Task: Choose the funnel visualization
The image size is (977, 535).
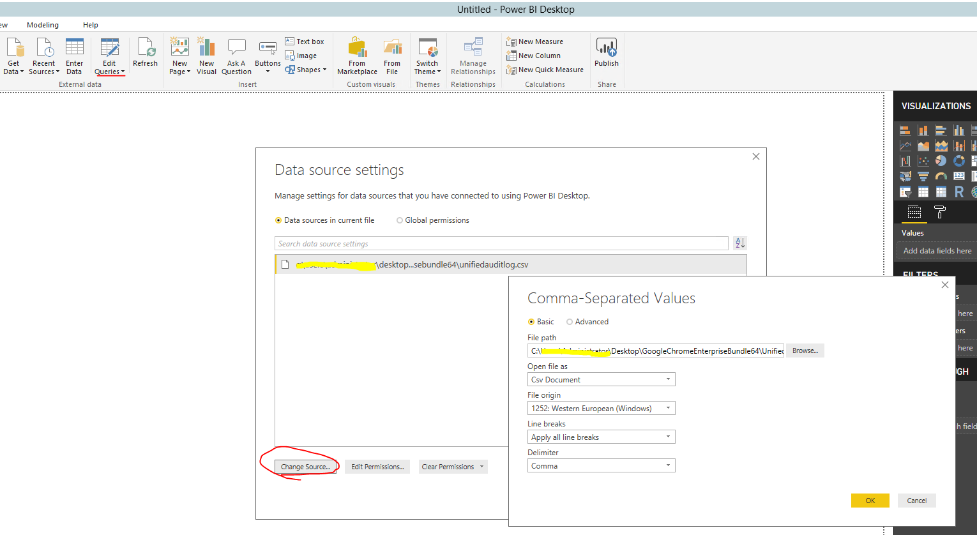Action: 923,176
